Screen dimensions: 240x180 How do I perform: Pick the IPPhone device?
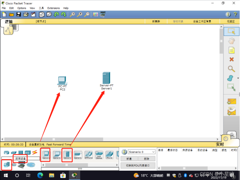88,155
